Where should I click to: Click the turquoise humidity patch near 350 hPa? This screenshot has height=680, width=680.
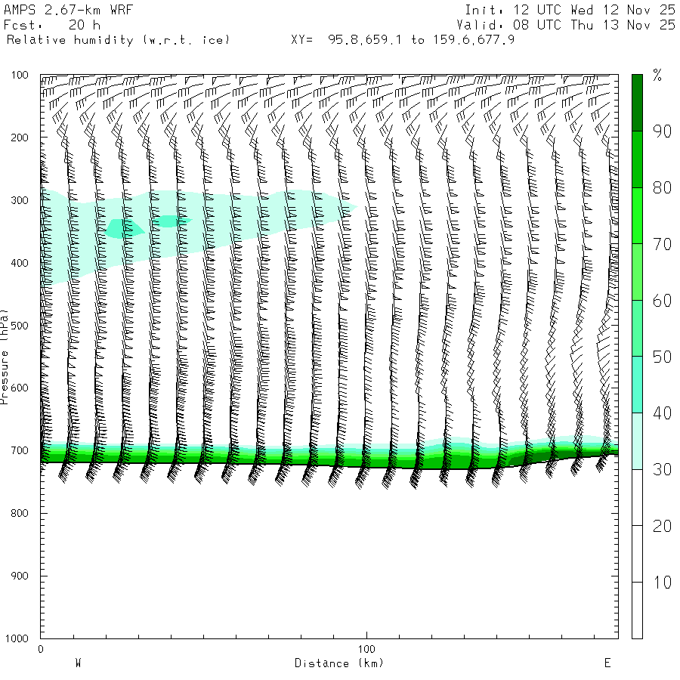tap(125, 228)
